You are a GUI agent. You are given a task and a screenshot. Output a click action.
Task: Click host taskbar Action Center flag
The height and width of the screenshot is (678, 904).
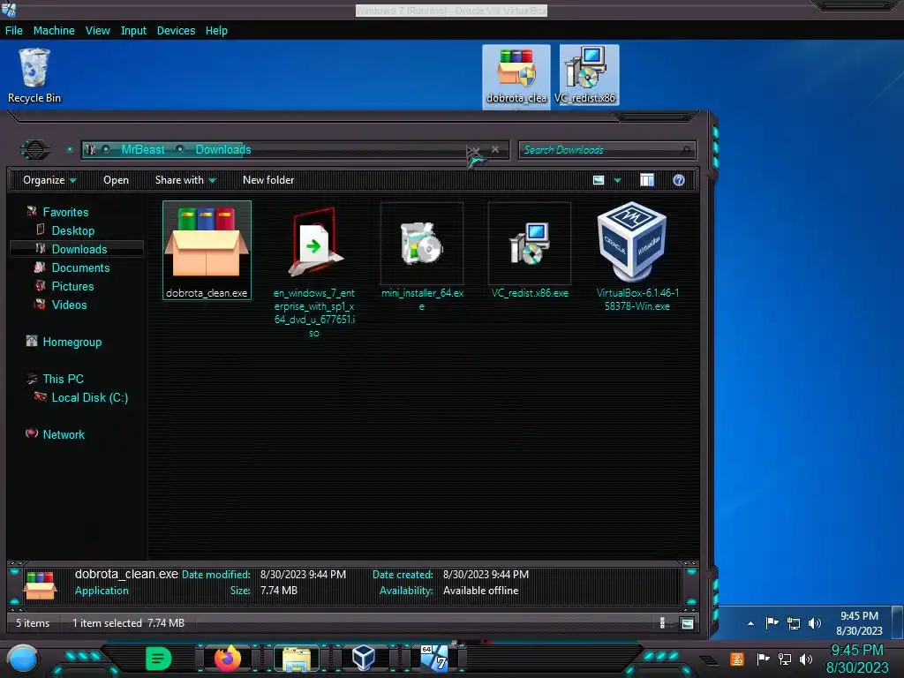[763, 659]
